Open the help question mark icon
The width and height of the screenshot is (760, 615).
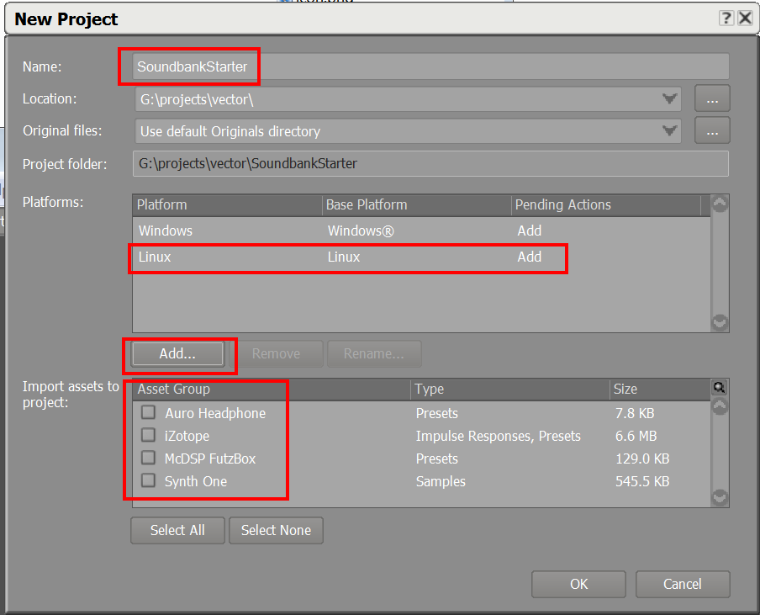click(x=728, y=18)
